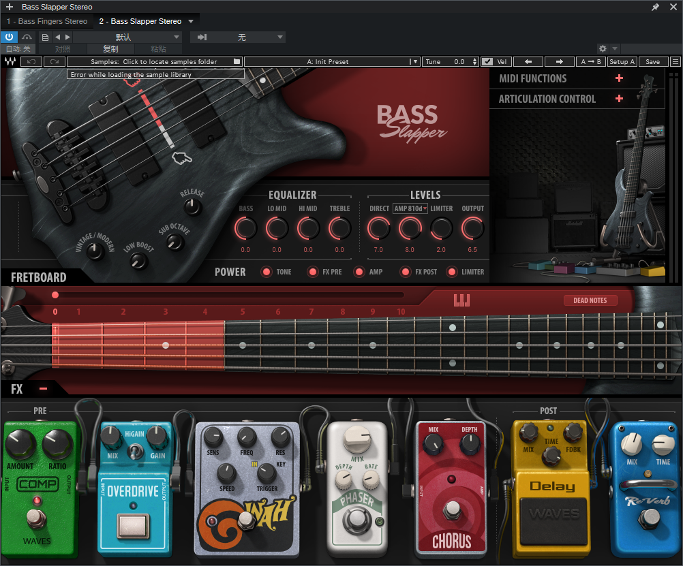Uncheck the Vel checkbox
Image resolution: width=683 pixels, height=566 pixels.
[x=487, y=61]
